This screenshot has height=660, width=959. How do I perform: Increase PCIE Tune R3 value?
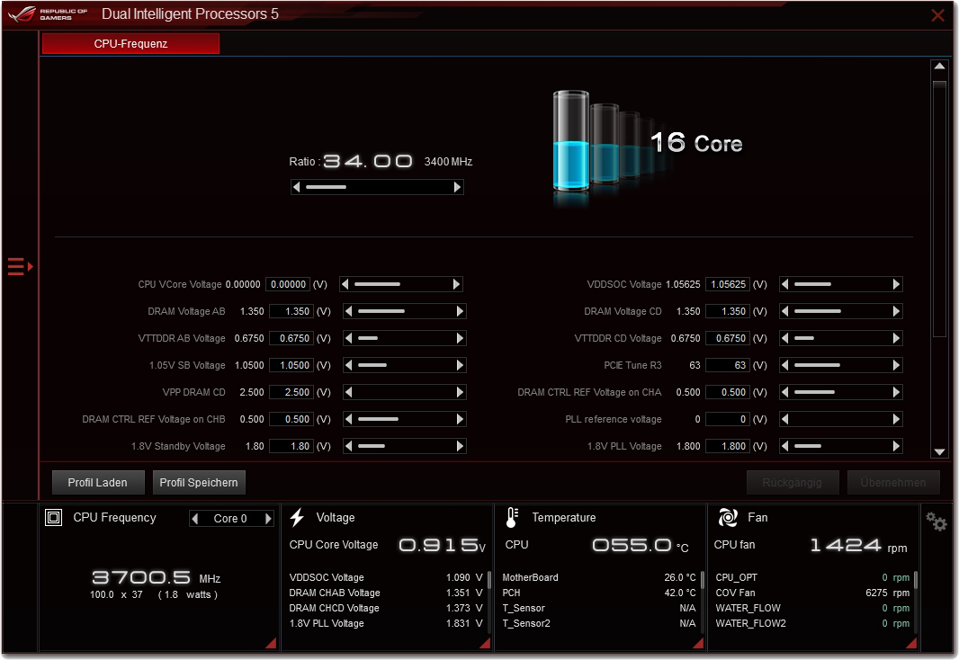pos(896,365)
